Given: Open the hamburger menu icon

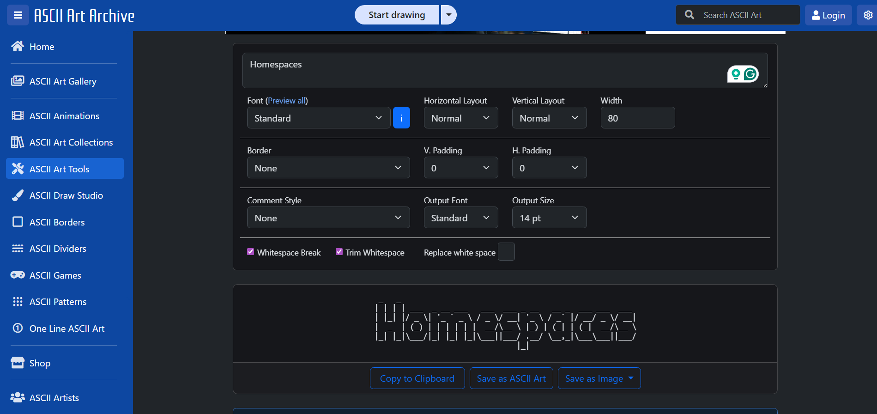Looking at the screenshot, I should tap(18, 15).
